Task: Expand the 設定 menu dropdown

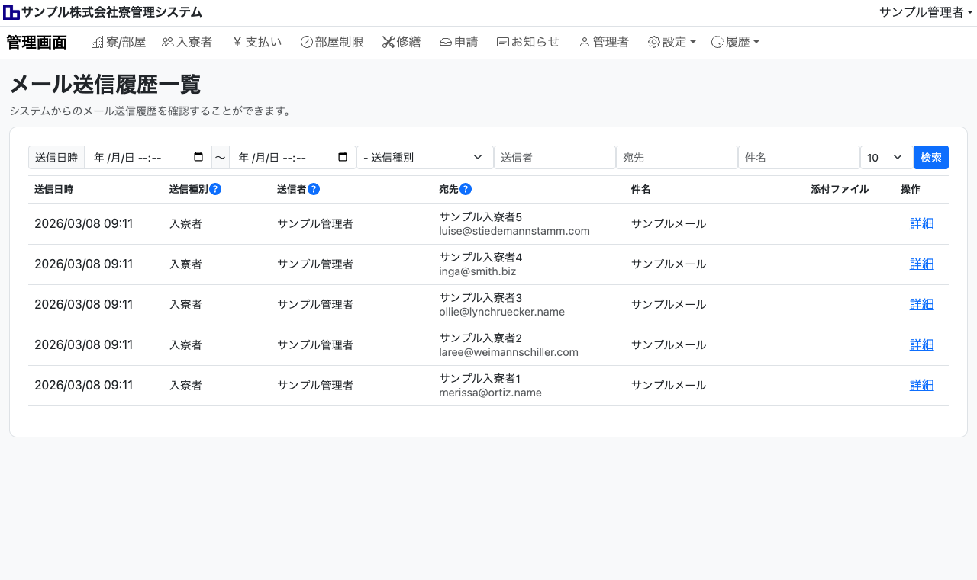Action: click(x=672, y=43)
